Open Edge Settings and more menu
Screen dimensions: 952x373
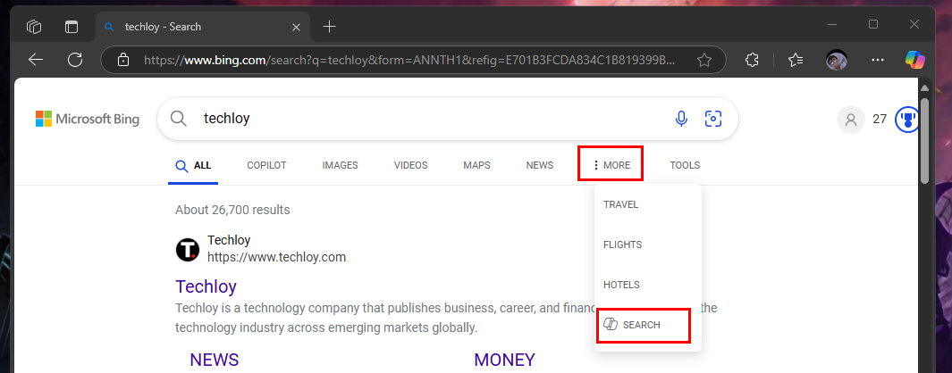877,60
